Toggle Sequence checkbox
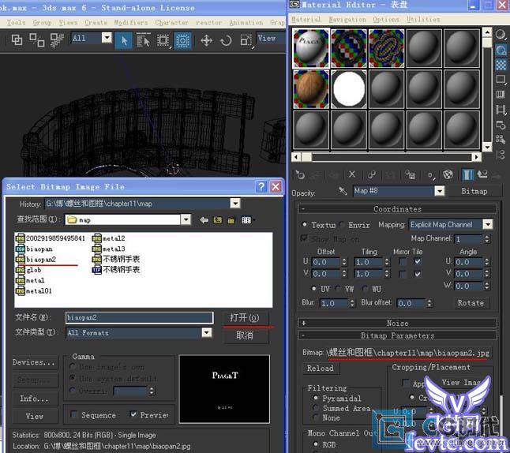510x453 pixels. click(74, 414)
